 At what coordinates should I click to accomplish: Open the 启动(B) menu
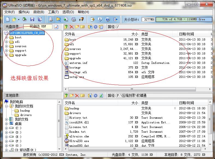point(39,12)
